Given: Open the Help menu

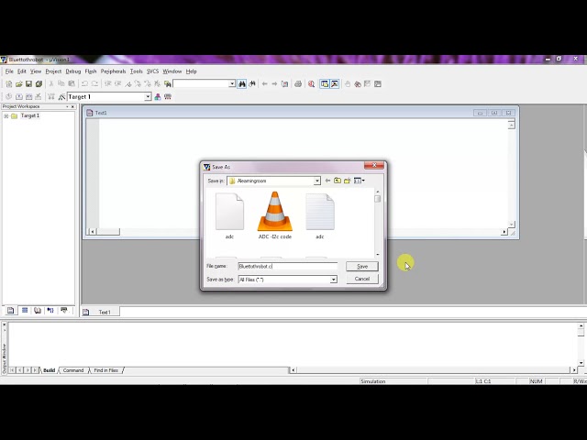Looking at the screenshot, I should [x=192, y=71].
